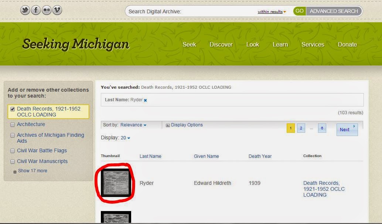This screenshot has height=224, width=382.
Task: Sort by the Given Name column
Action: (207, 156)
